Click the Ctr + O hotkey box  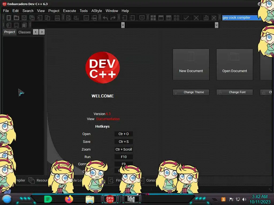pos(124,134)
